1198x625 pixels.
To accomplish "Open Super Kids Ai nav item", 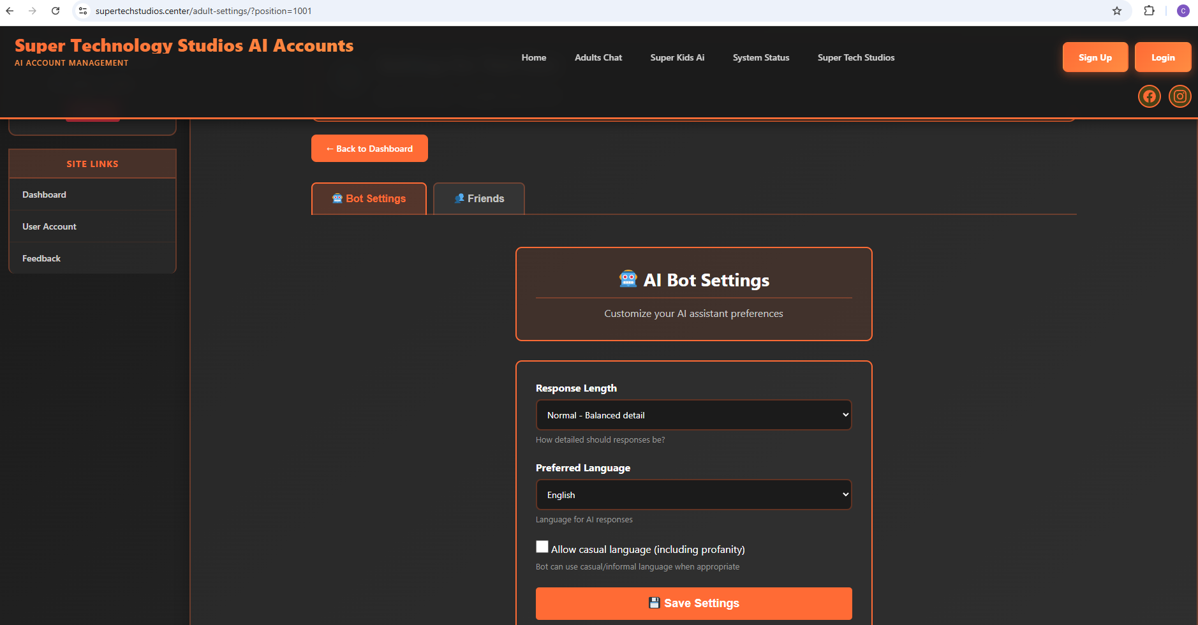I will 677,57.
